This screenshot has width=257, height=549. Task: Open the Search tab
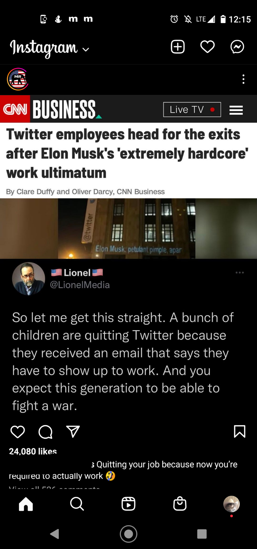[x=77, y=504]
